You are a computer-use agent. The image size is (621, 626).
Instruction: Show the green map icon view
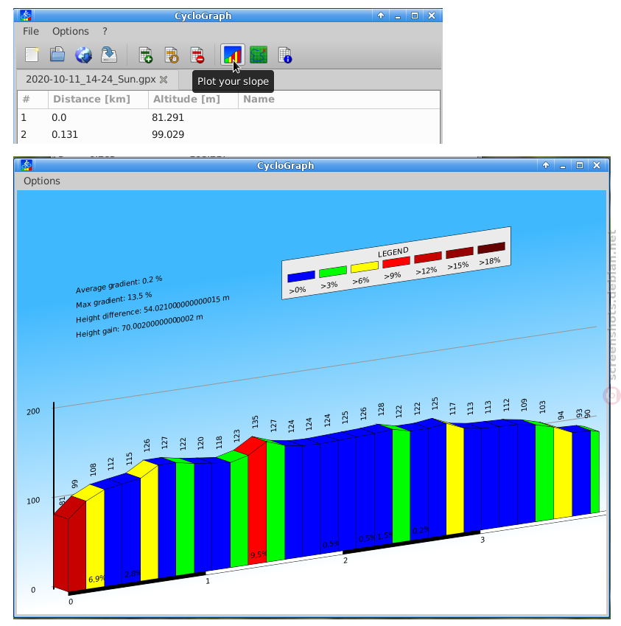point(259,55)
